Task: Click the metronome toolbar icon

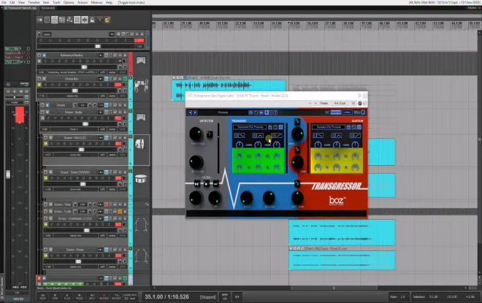Action: pos(100,20)
